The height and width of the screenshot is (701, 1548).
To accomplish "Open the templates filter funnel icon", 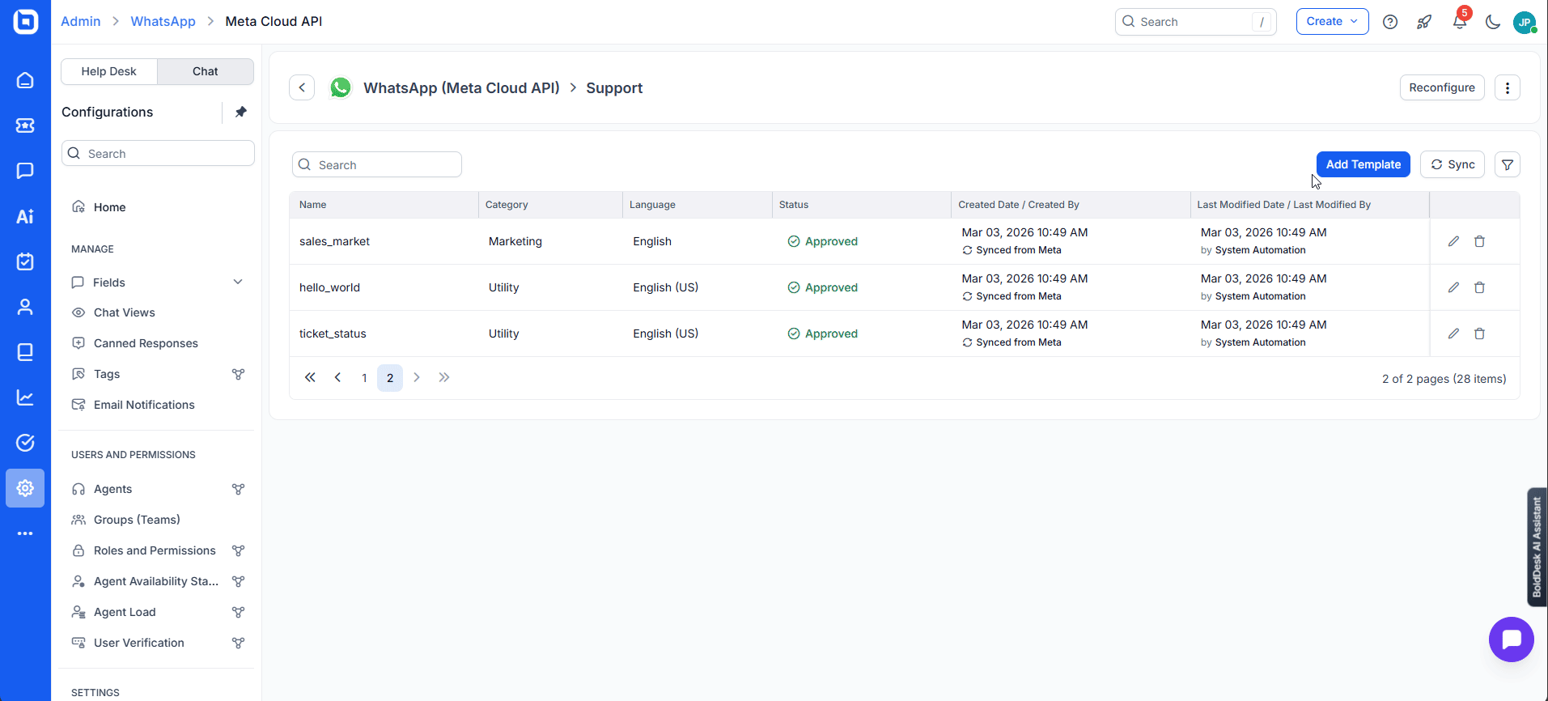I will (1507, 164).
